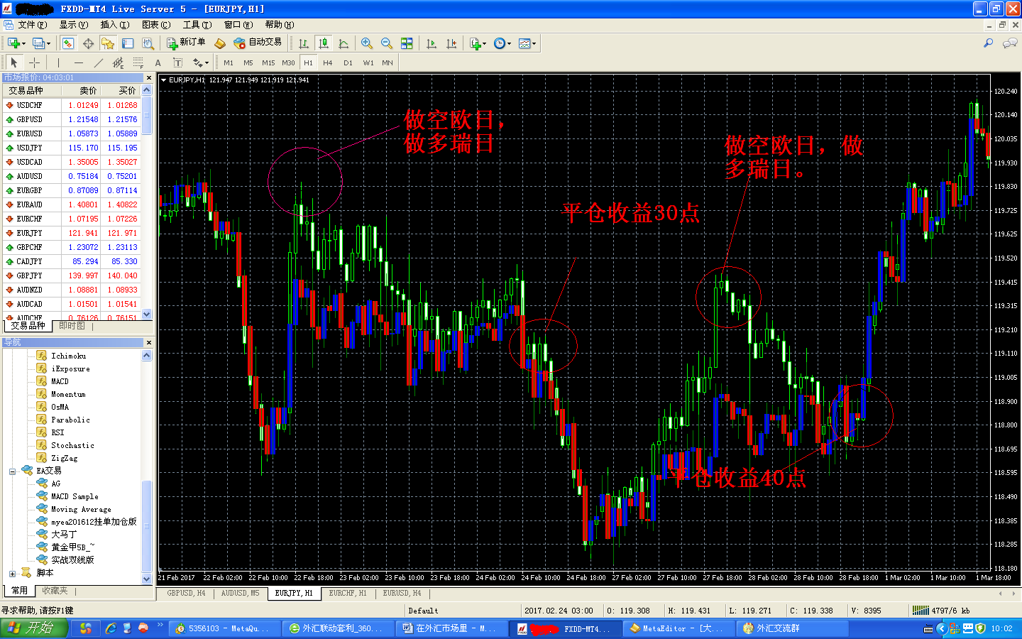The image size is (1022, 639).
Task: Expand the 脚本 tree node
Action: point(12,573)
